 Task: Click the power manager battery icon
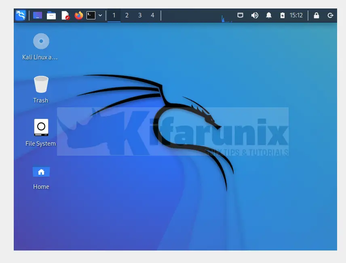283,15
